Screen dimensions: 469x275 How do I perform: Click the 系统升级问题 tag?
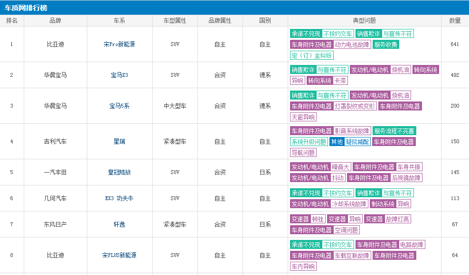(309, 142)
